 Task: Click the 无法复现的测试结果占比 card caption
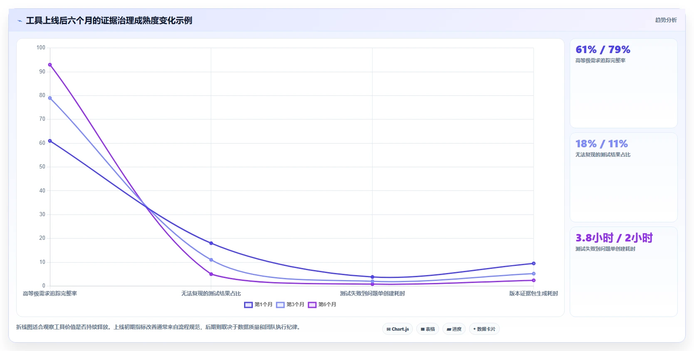pyautogui.click(x=603, y=155)
